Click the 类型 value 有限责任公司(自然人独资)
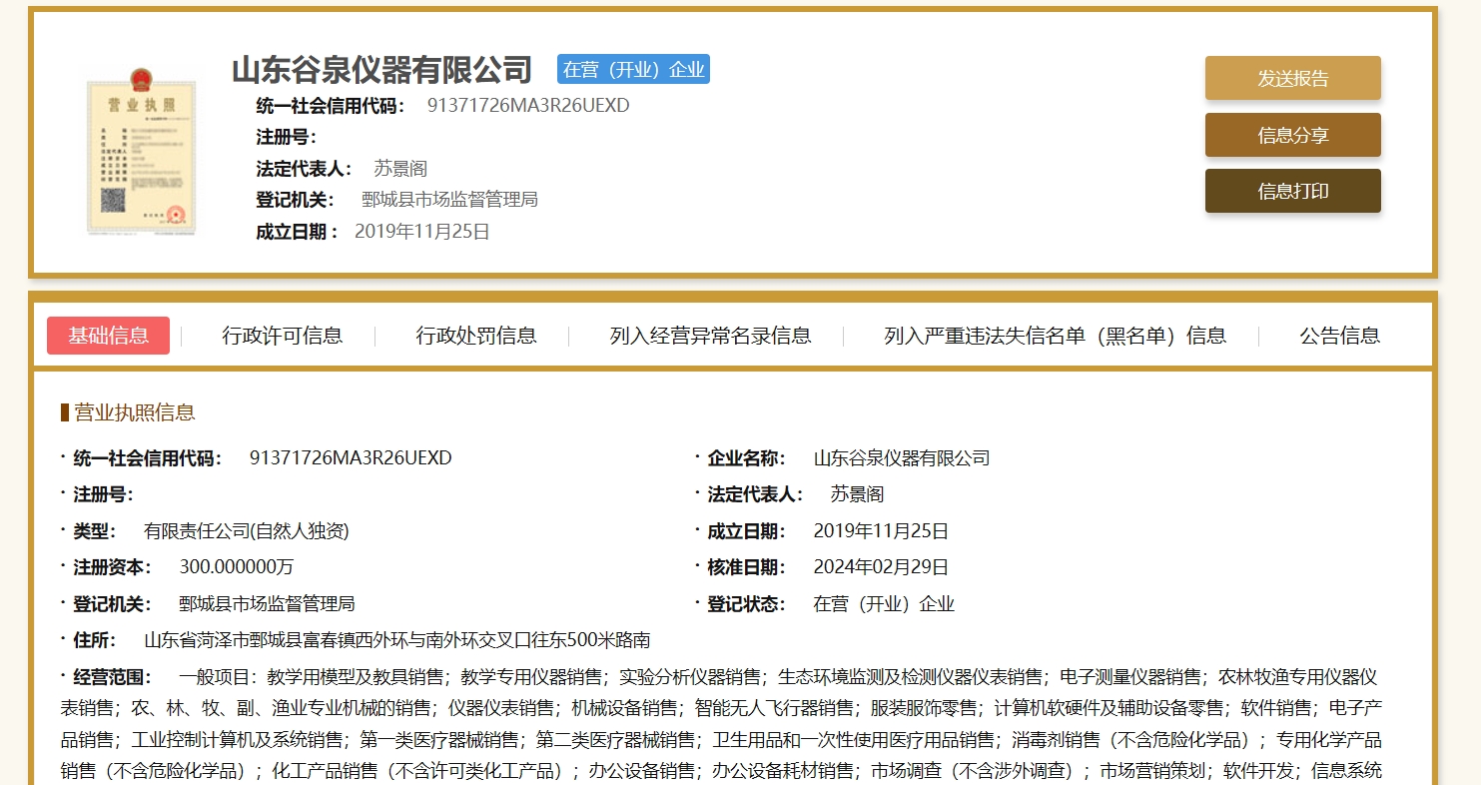Image resolution: width=1481 pixels, height=785 pixels. pyautogui.click(x=247, y=531)
